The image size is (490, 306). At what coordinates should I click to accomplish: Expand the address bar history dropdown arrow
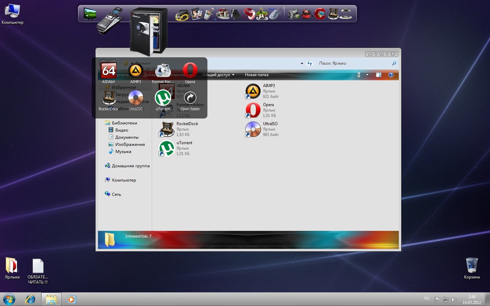pyautogui.click(x=302, y=63)
